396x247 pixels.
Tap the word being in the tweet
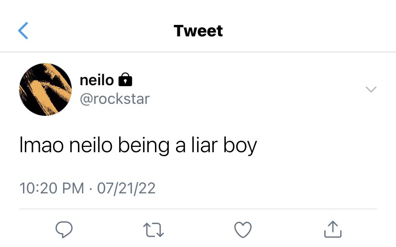144,146
